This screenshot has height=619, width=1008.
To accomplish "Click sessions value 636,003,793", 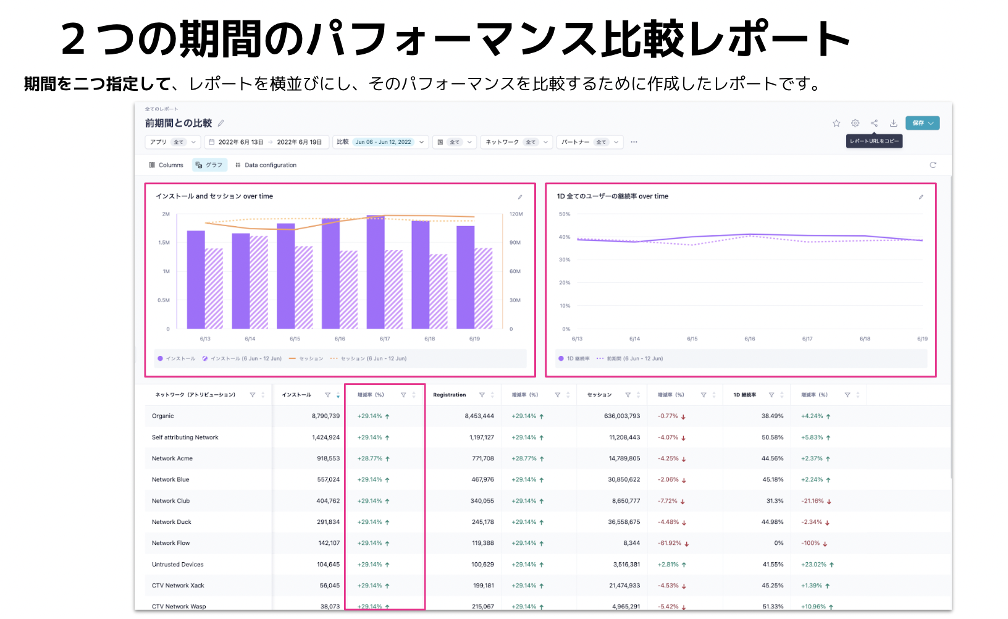I will (x=622, y=416).
